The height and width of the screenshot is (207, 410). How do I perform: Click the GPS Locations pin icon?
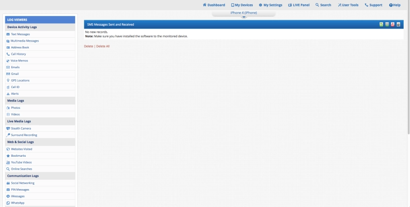pos(8,81)
